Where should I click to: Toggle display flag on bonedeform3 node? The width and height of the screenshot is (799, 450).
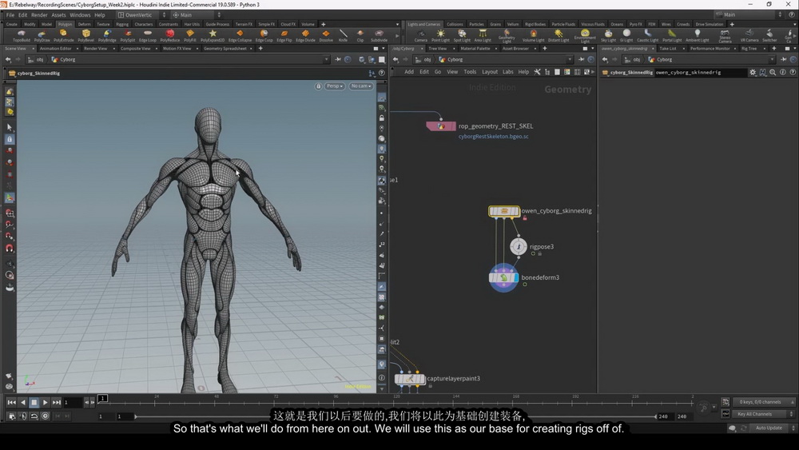click(x=515, y=277)
